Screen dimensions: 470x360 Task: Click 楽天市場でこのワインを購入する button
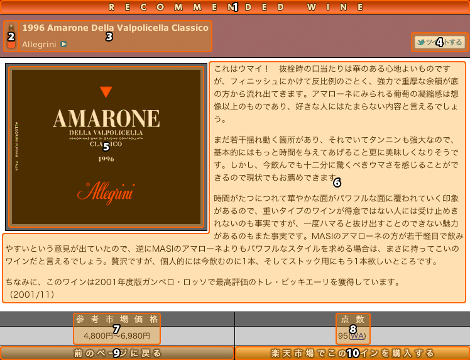coord(352,353)
